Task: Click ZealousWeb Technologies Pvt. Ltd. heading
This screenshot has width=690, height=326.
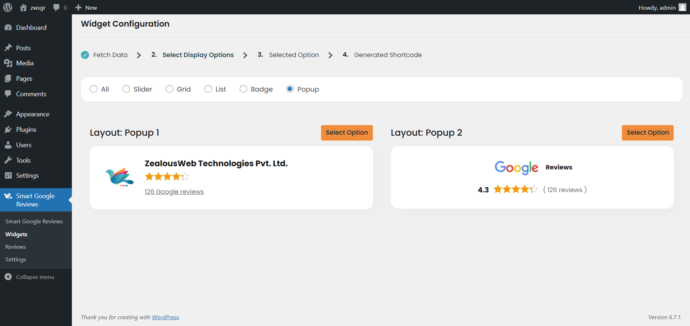Action: 216,163
